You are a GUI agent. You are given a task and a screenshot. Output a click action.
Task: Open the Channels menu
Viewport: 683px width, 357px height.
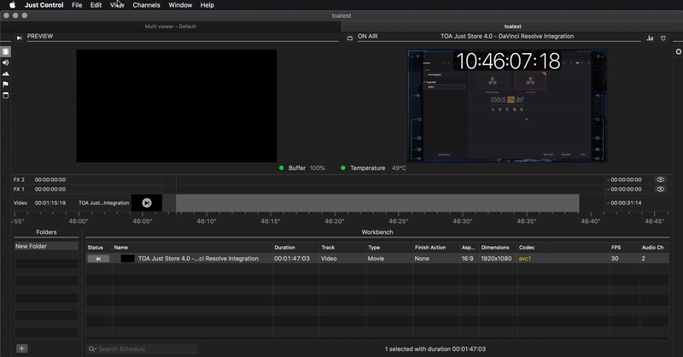pos(146,5)
